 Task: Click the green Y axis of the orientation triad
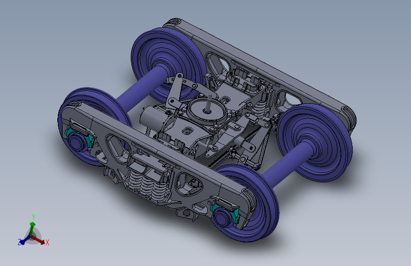point(32,229)
